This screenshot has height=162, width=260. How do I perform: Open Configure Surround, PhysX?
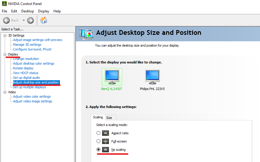pos(32,49)
